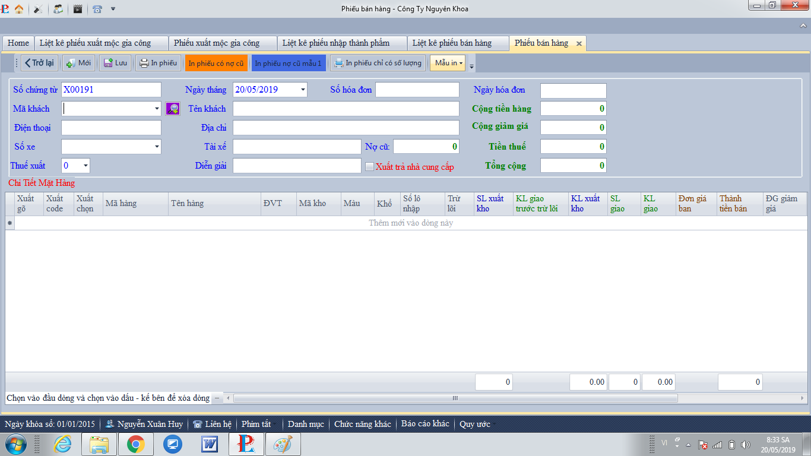Click the 'Tên khách' input field

(x=346, y=109)
